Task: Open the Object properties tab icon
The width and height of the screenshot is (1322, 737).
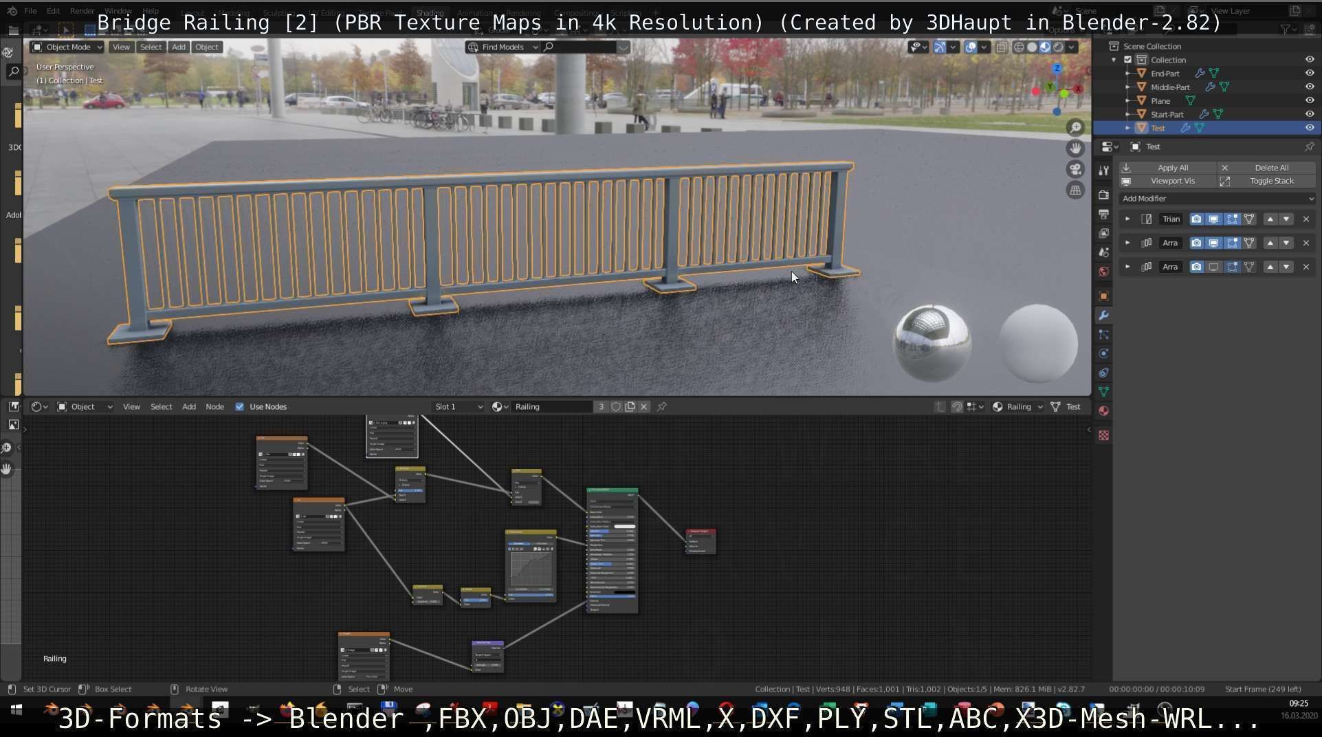Action: click(x=1103, y=296)
